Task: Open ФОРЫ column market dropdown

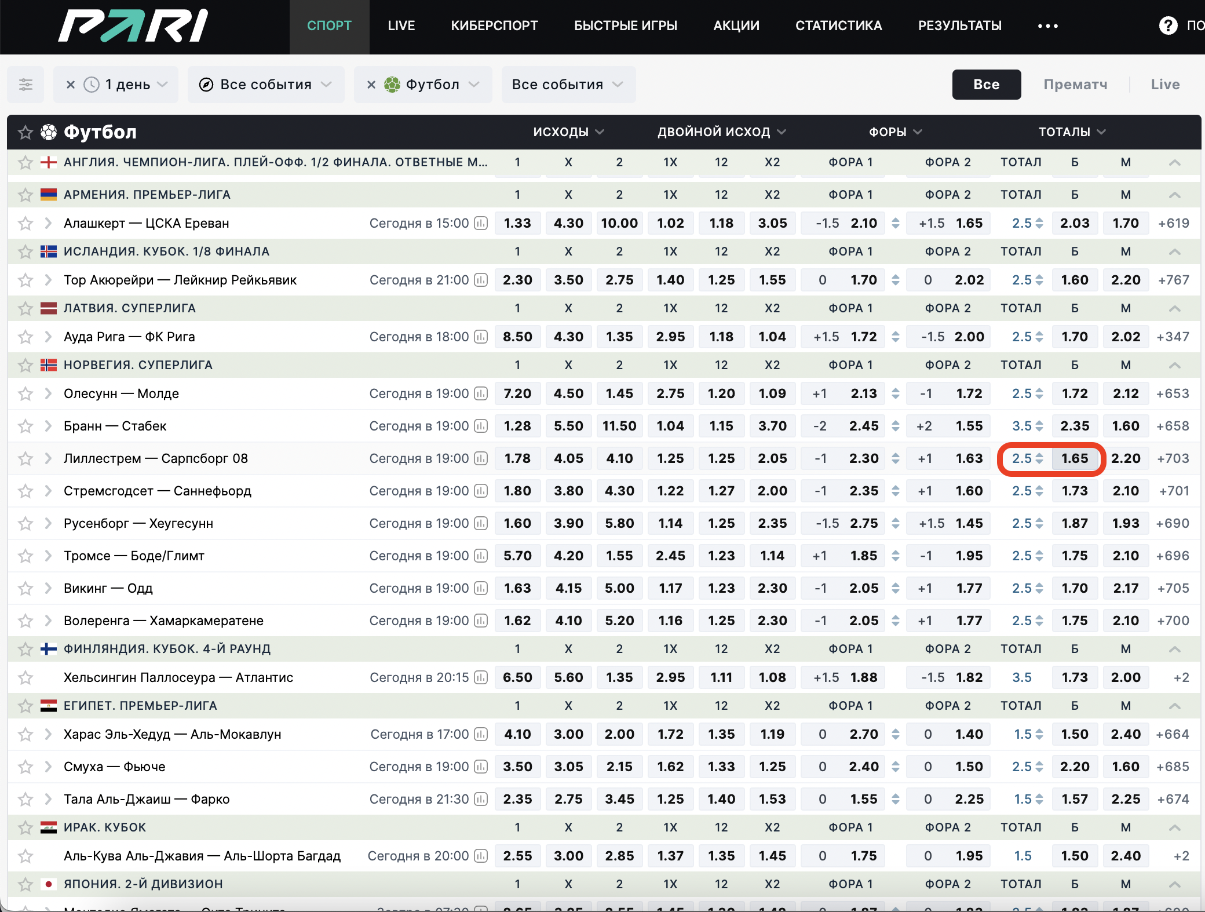Action: tap(895, 132)
